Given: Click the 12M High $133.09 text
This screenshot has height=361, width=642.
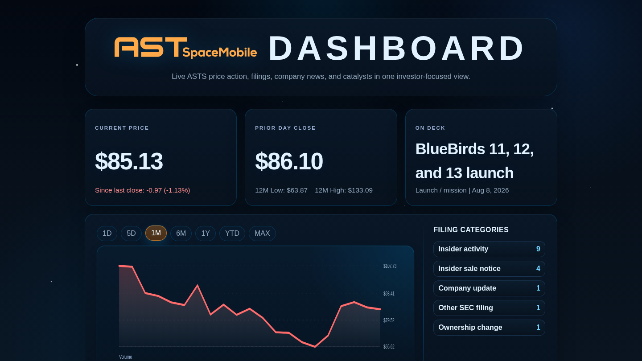Looking at the screenshot, I should click(344, 190).
